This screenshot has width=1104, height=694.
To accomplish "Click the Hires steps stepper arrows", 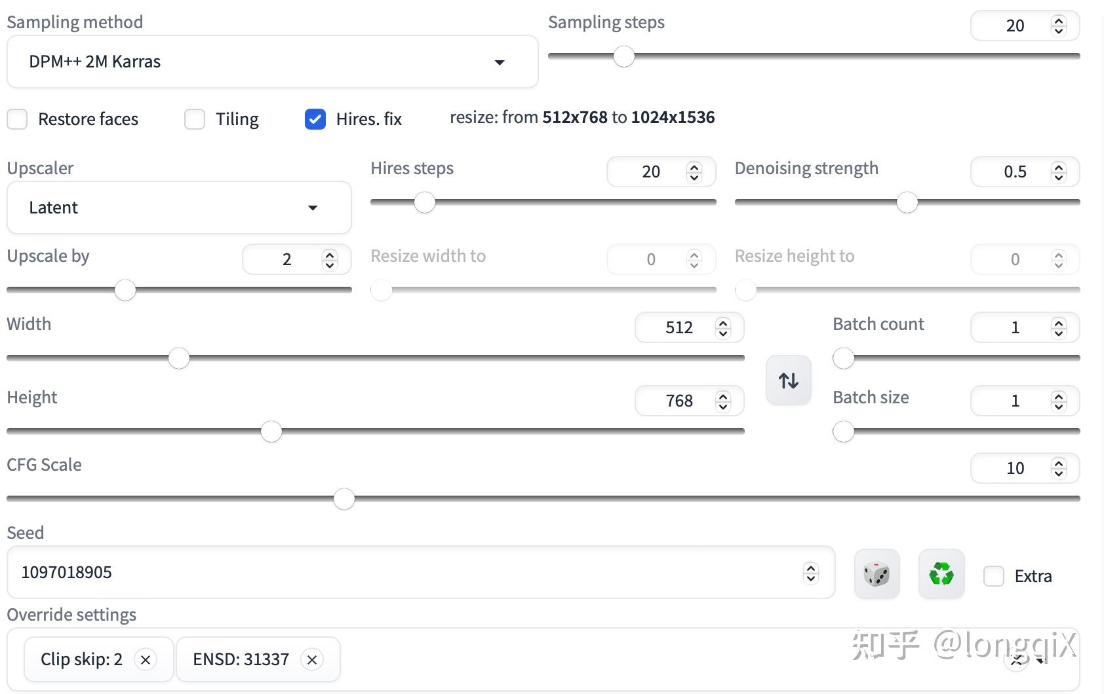I will (694, 172).
